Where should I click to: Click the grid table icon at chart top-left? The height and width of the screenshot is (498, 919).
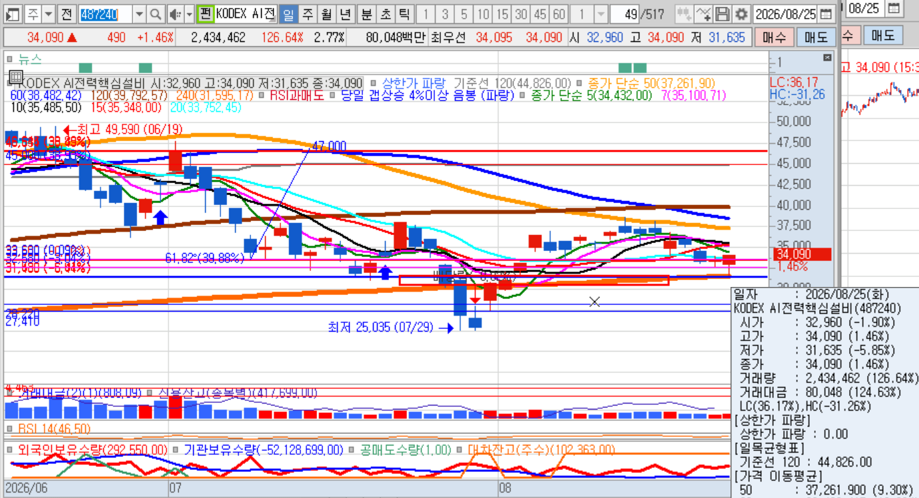point(16,77)
